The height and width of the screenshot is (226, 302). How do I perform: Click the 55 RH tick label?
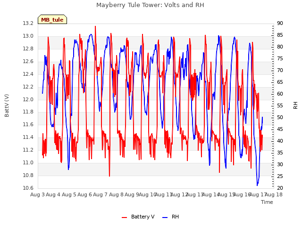tap(280, 105)
